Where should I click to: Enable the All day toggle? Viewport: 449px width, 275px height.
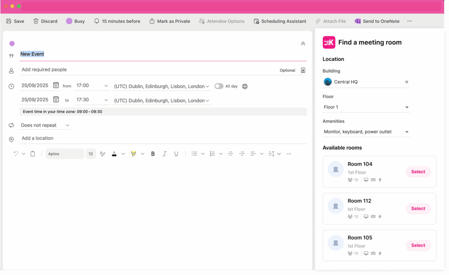pos(219,86)
